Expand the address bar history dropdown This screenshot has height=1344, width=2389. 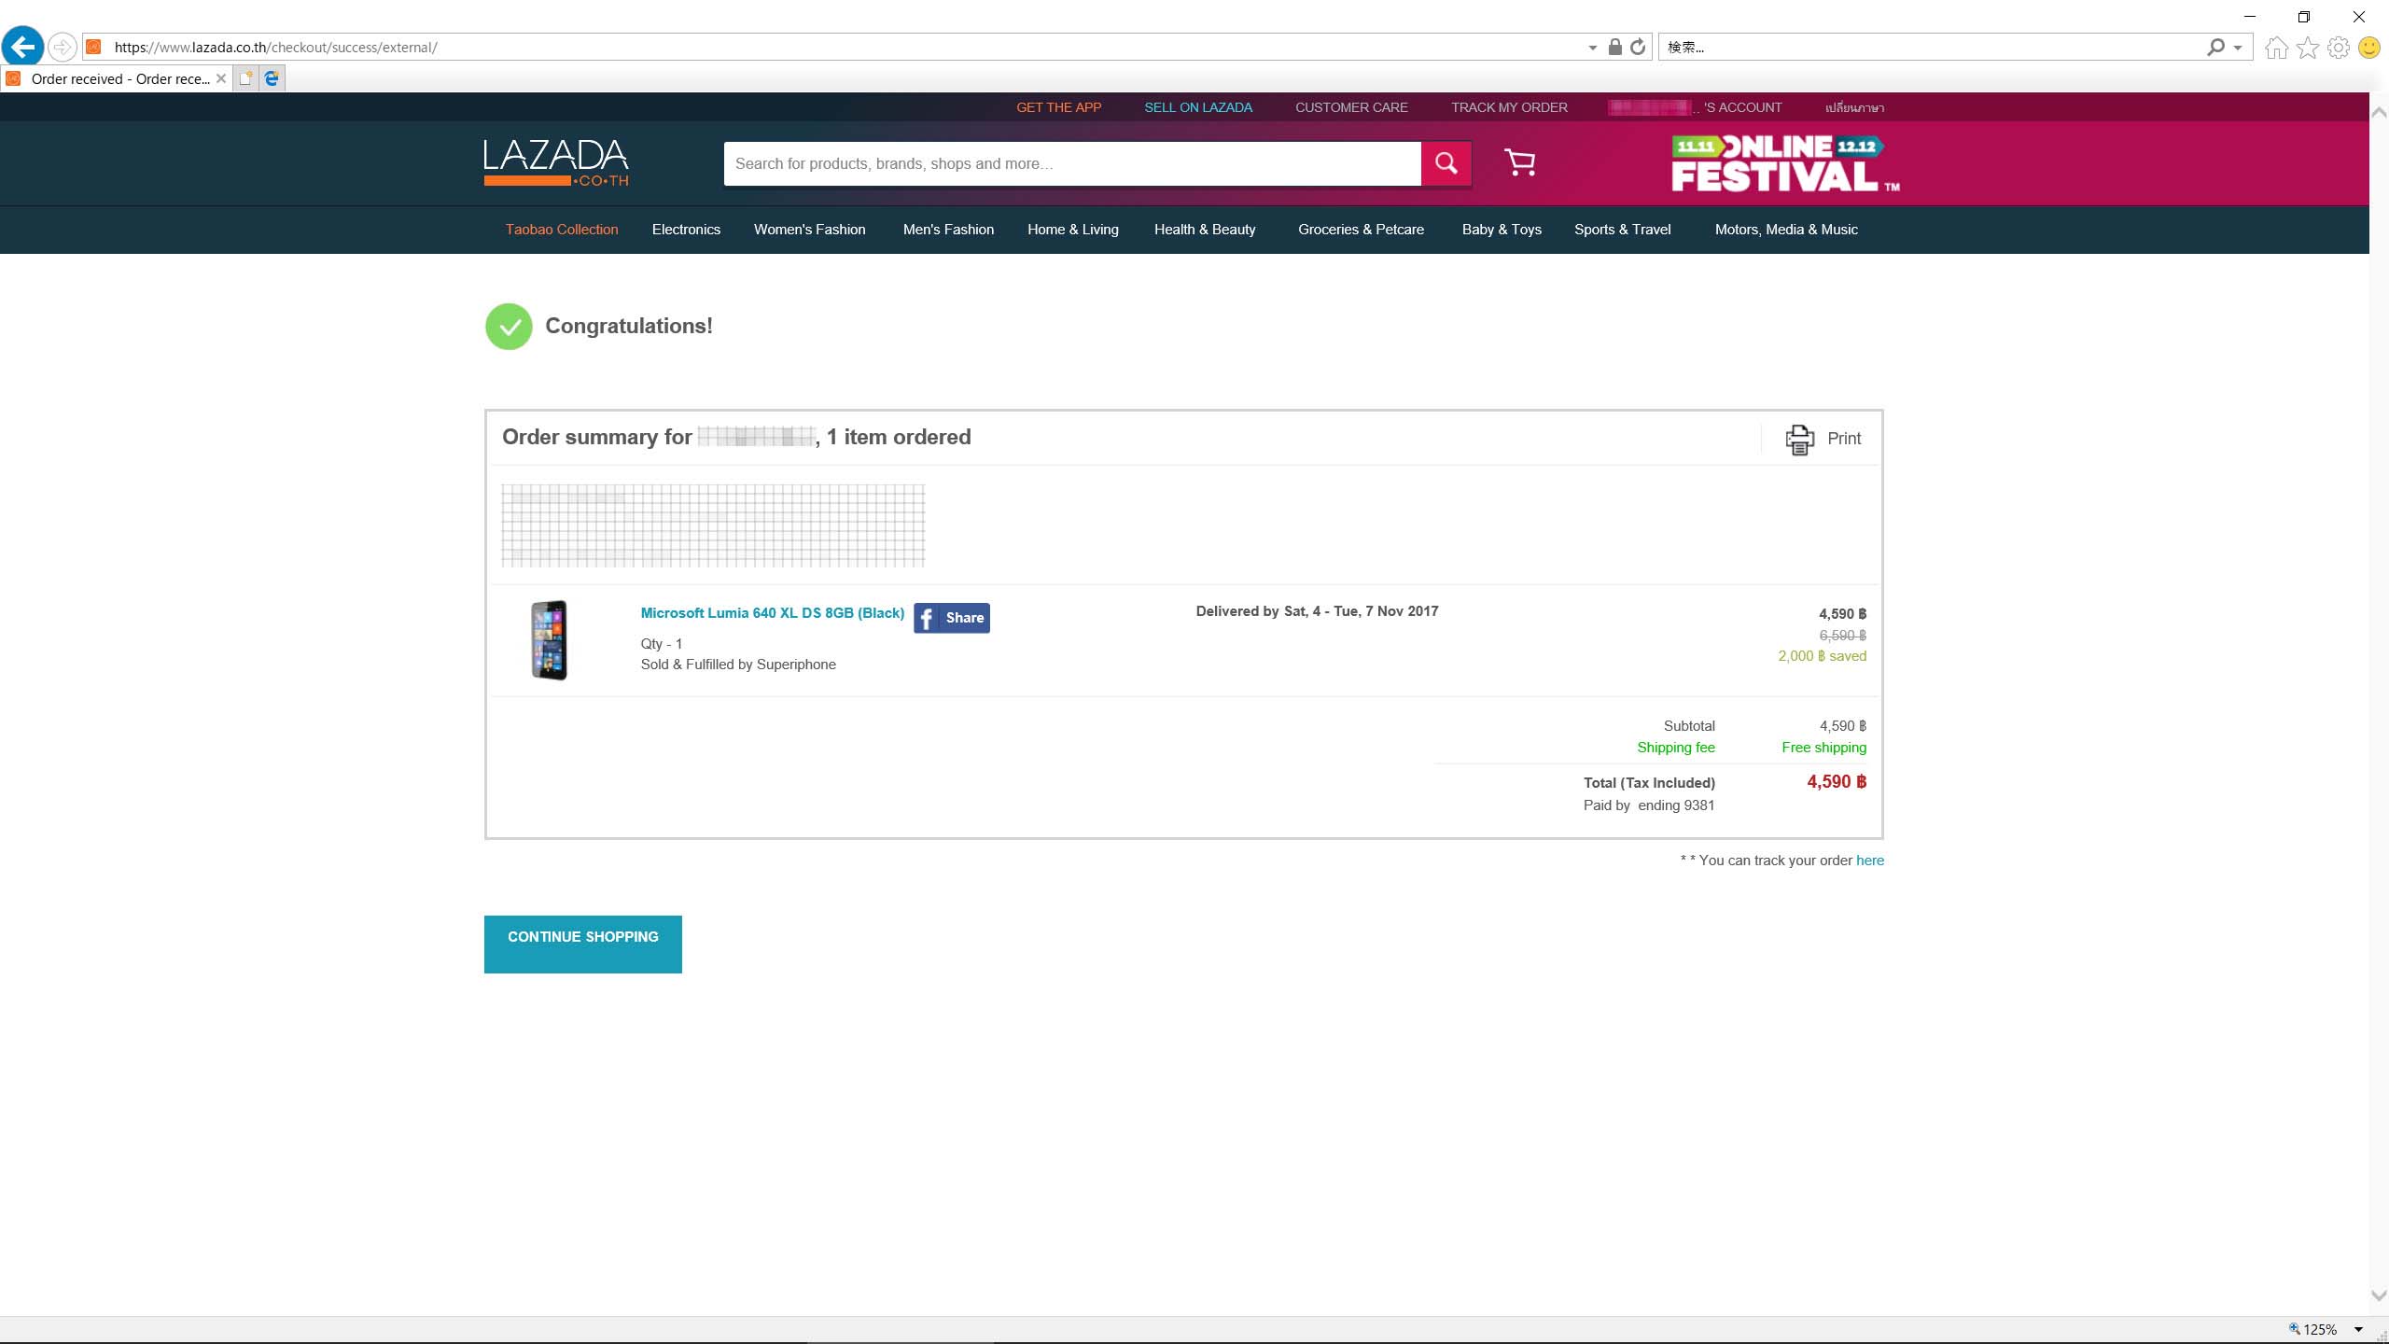click(1592, 48)
